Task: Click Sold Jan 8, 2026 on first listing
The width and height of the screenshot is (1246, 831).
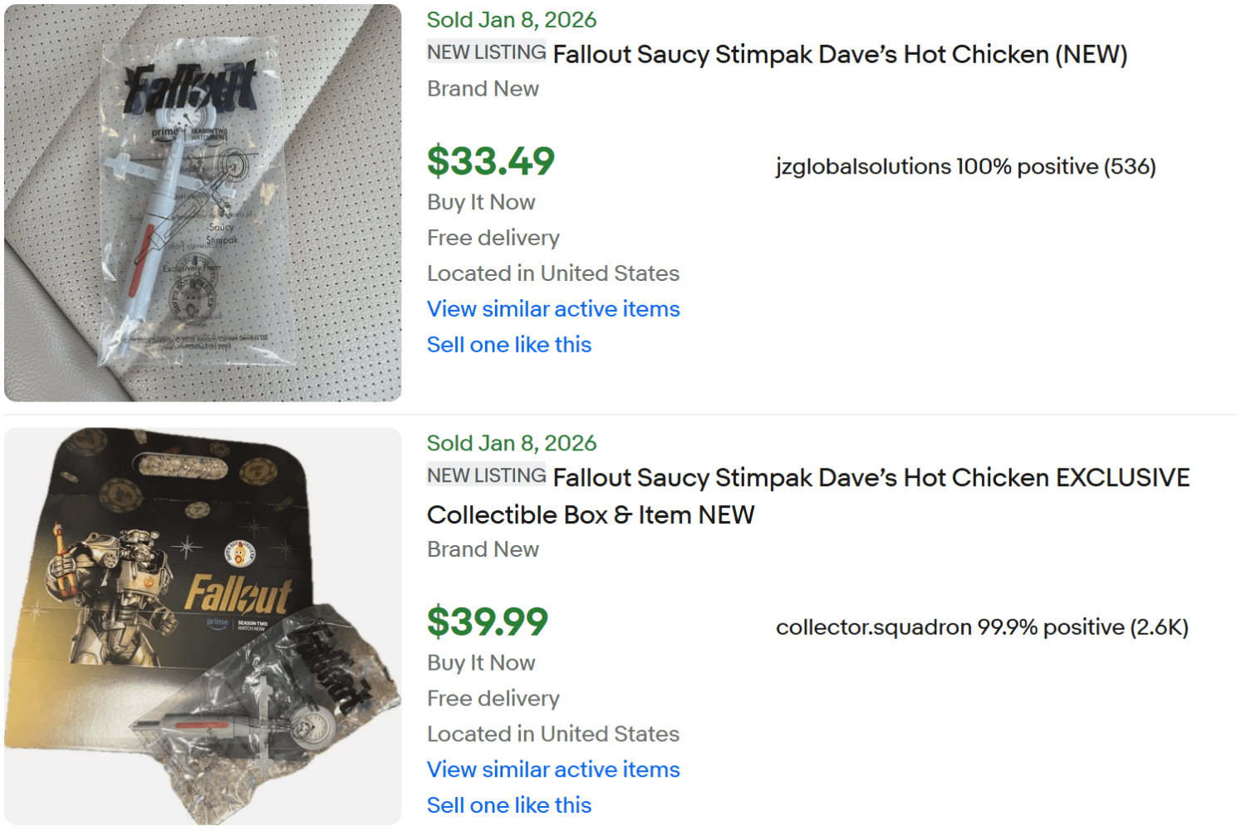Action: tap(511, 19)
